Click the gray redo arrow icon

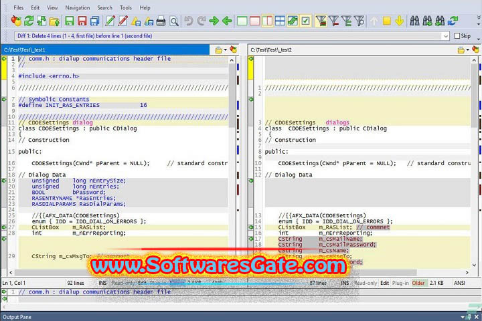(202, 21)
